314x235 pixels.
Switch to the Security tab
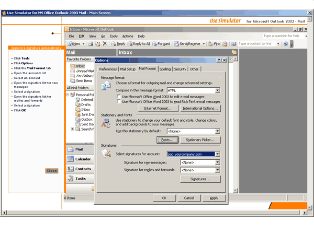180,69
